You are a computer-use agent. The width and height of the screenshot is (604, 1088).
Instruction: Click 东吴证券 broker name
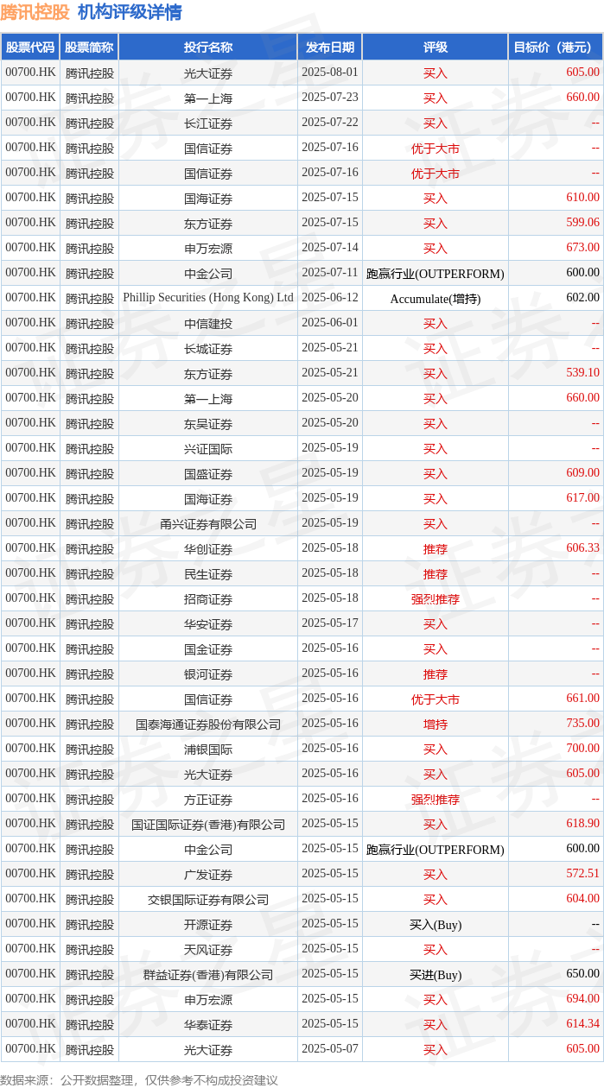pos(208,424)
